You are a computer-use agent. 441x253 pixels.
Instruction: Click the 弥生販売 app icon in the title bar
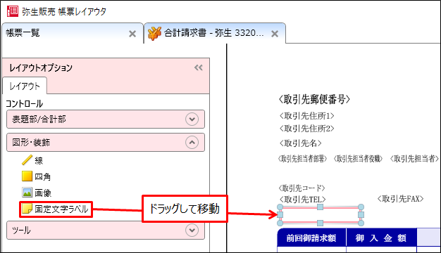pyautogui.click(x=13, y=11)
